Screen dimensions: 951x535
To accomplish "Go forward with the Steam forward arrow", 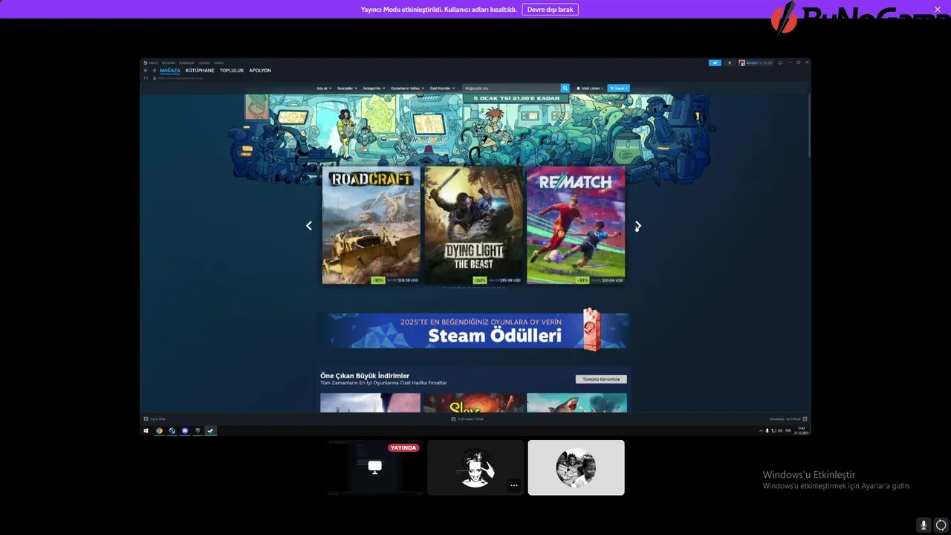I will [154, 71].
